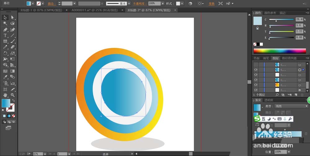Pick the Eyedropper tool
This screenshot has height=156, width=310.
coord(5,77)
